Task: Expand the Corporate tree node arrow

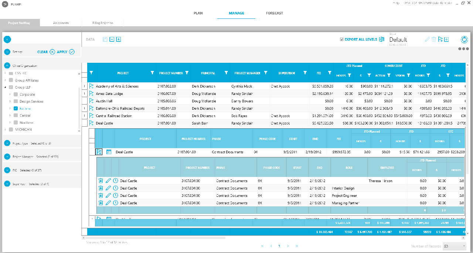Action: (x=10, y=95)
